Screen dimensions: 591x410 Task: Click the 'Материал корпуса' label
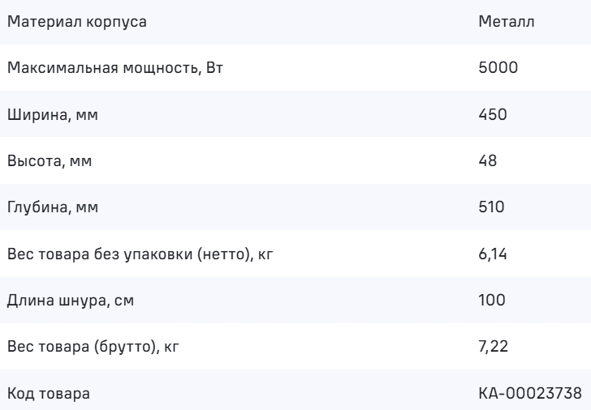(77, 21)
